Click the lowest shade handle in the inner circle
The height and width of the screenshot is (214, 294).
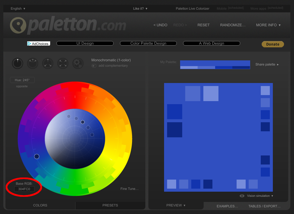point(92,135)
